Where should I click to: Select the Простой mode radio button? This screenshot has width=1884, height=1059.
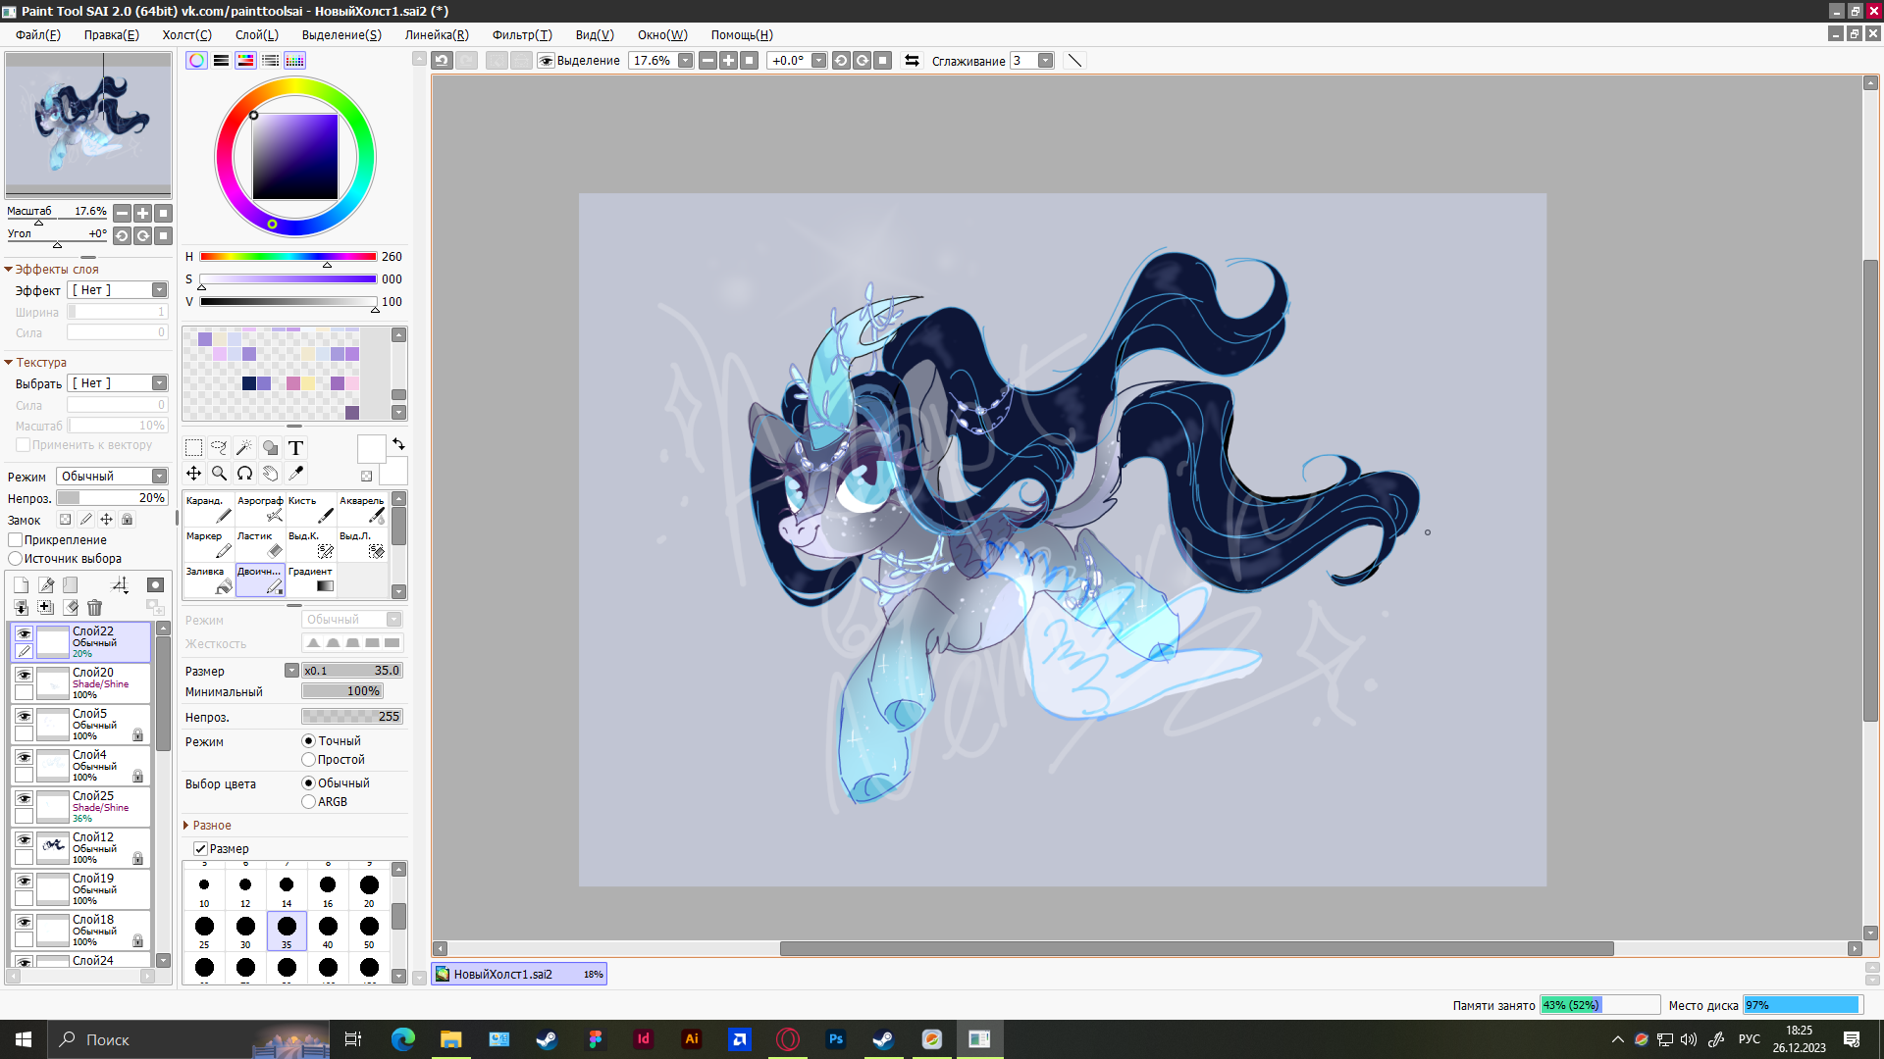click(308, 760)
